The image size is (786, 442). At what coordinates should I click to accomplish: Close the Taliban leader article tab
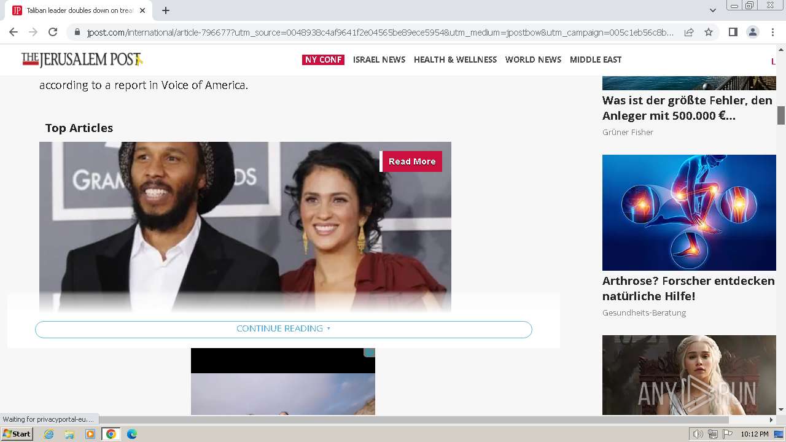[x=142, y=10]
